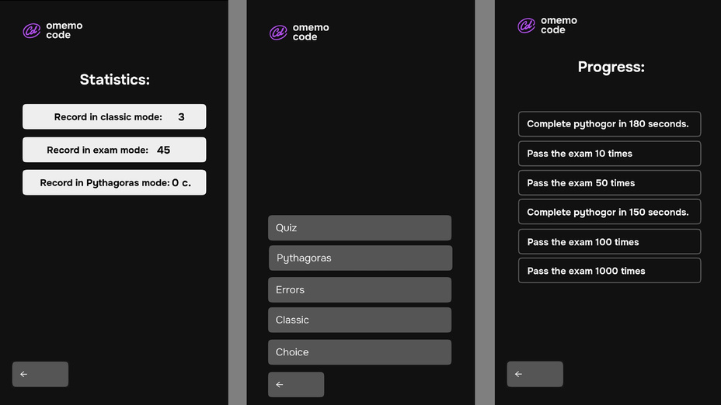Viewport: 721px width, 405px height.
Task: Click Pass the exam 1000 times achievement
Action: [x=609, y=271]
